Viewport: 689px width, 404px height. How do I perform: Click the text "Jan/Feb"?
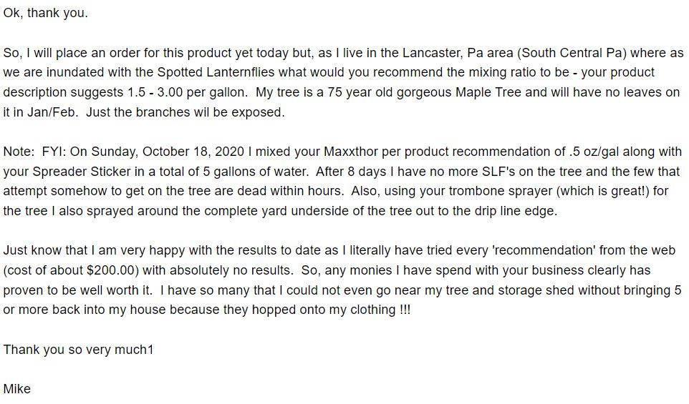[51, 112]
